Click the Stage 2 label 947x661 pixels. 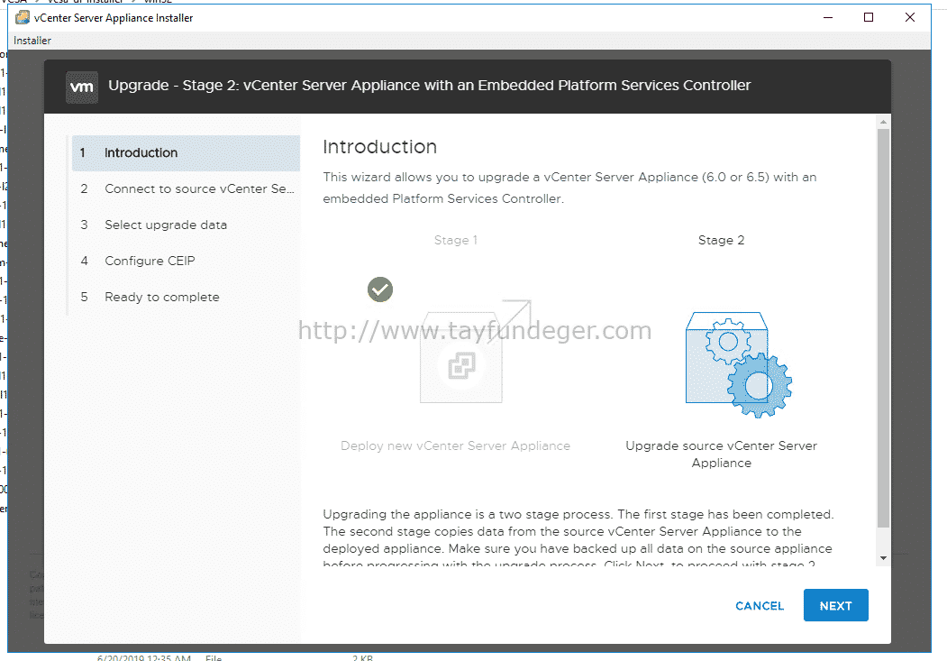[721, 241]
